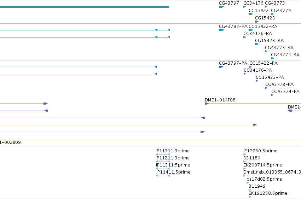This screenshot has height=199, width=301.
Task: Select the top IP11311.3prime EST label
Action: (172, 151)
